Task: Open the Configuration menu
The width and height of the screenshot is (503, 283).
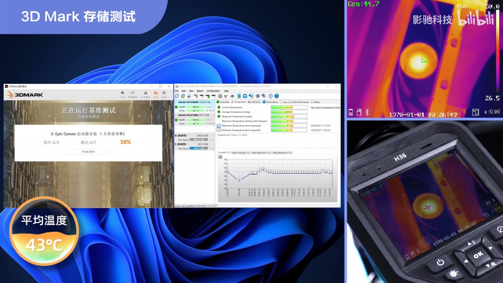Action: pos(213,91)
